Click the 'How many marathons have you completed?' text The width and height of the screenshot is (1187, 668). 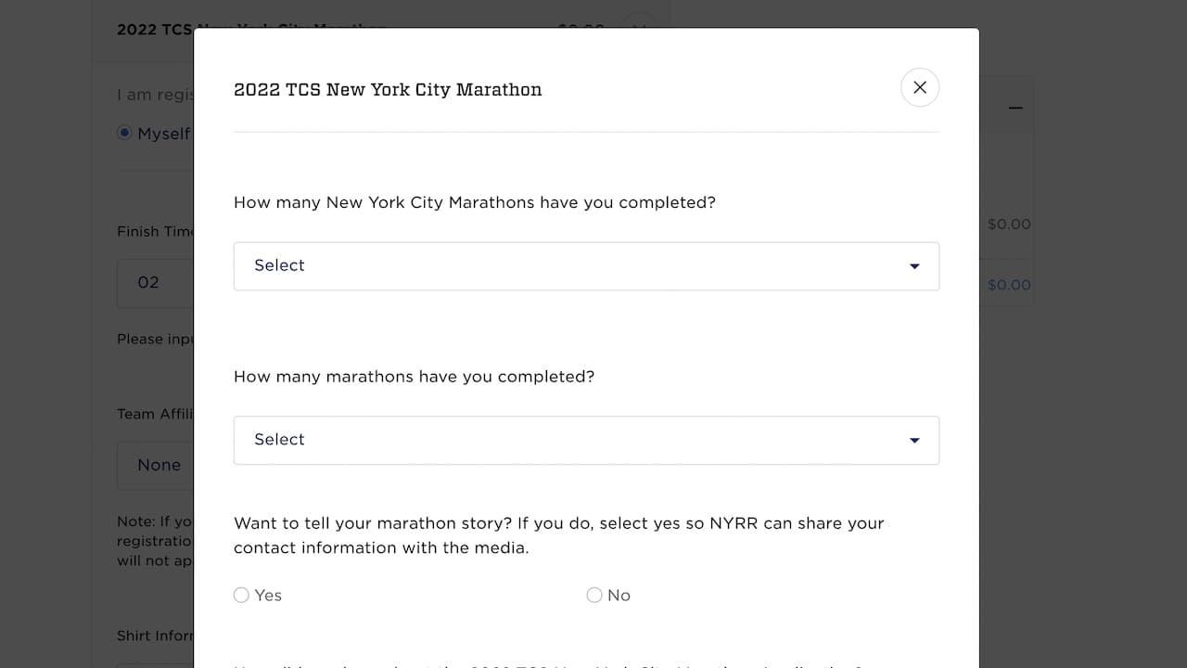[414, 377]
